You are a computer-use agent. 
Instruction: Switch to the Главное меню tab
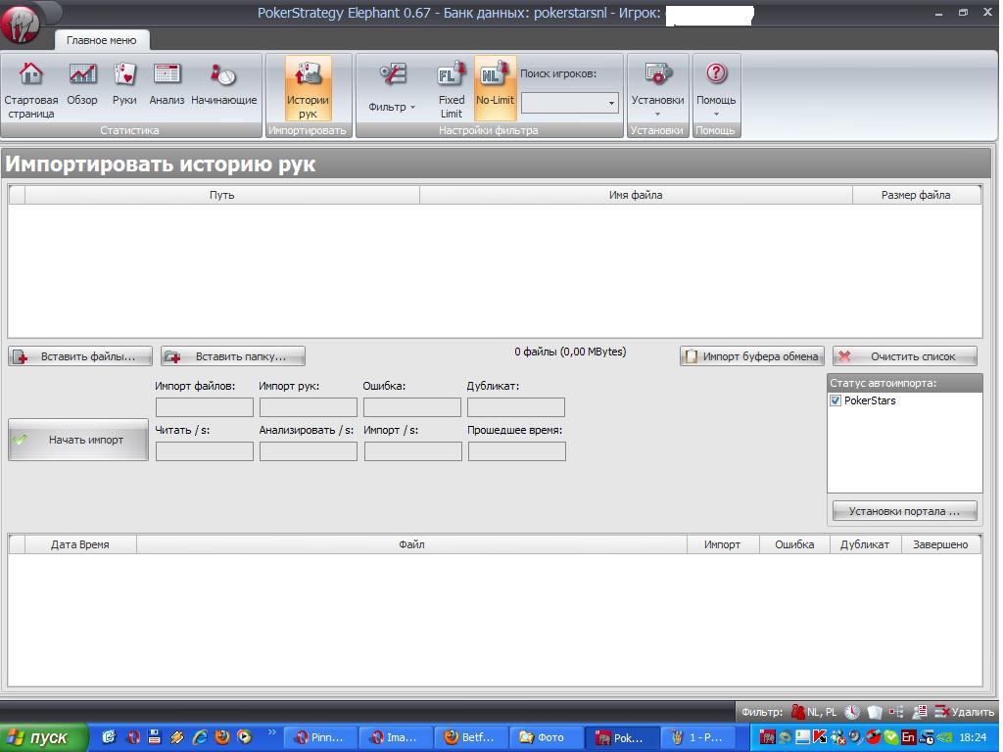[x=101, y=39]
